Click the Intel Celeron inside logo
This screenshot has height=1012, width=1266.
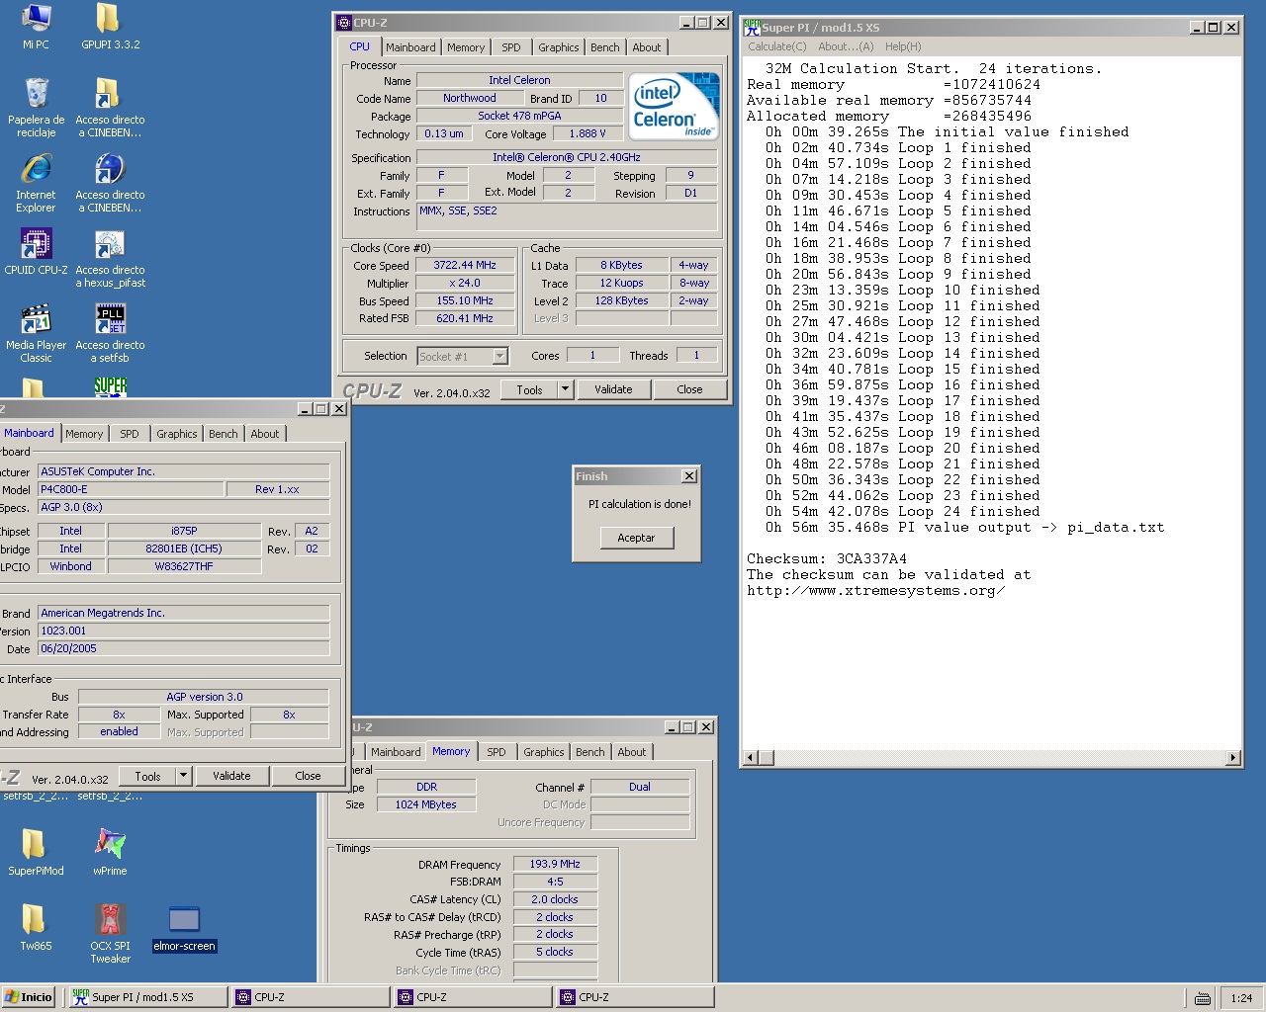pyautogui.click(x=675, y=106)
